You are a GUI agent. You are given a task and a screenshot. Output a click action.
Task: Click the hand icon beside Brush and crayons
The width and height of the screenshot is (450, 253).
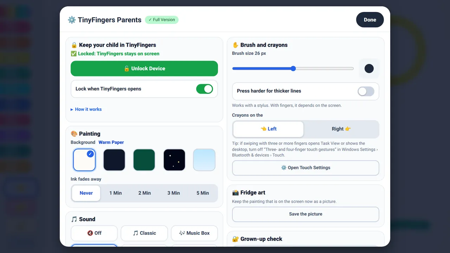236,45
